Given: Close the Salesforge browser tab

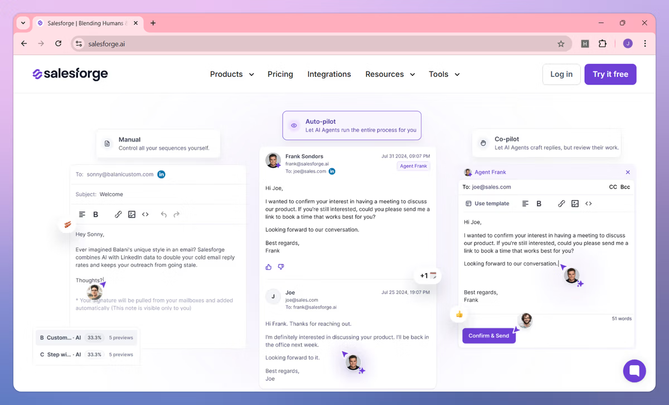Looking at the screenshot, I should click(x=137, y=23).
